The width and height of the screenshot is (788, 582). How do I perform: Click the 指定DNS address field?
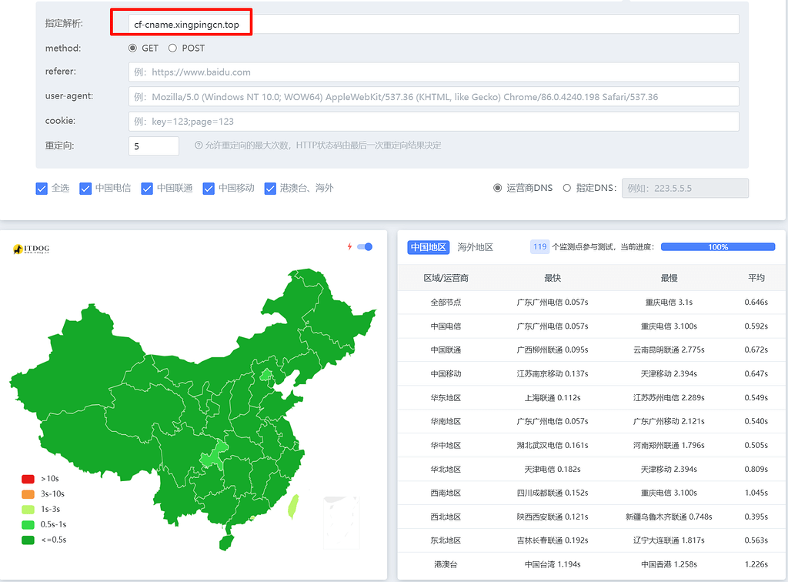(x=685, y=188)
